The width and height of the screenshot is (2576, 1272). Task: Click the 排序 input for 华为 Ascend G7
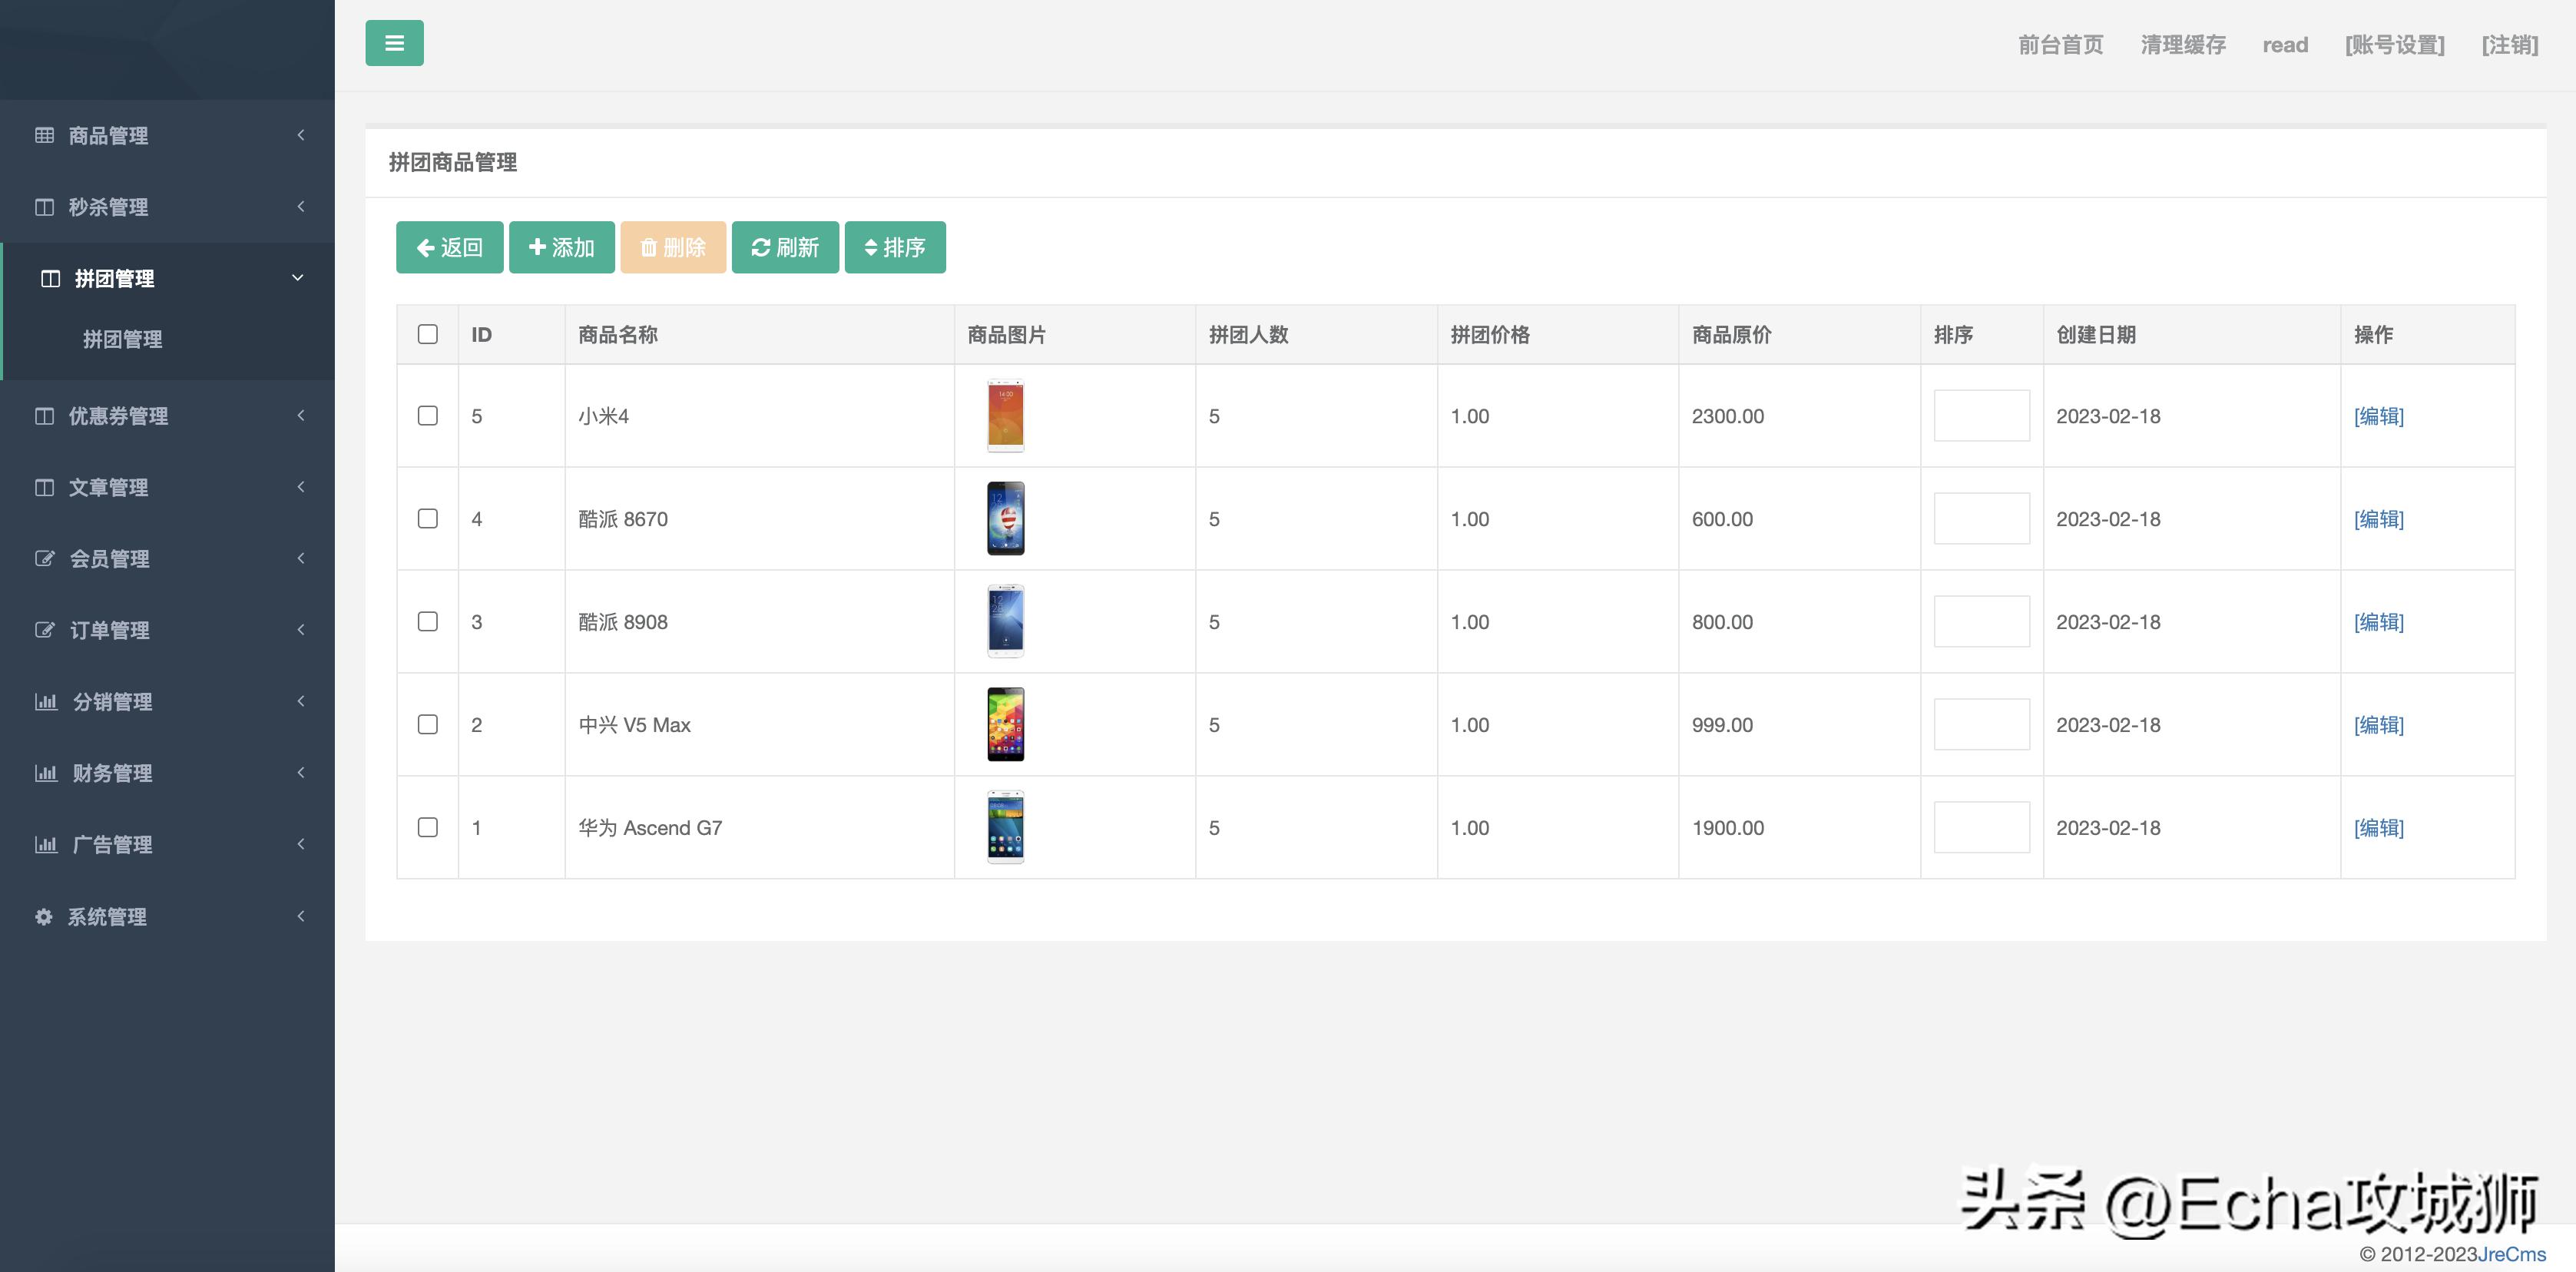1980,827
